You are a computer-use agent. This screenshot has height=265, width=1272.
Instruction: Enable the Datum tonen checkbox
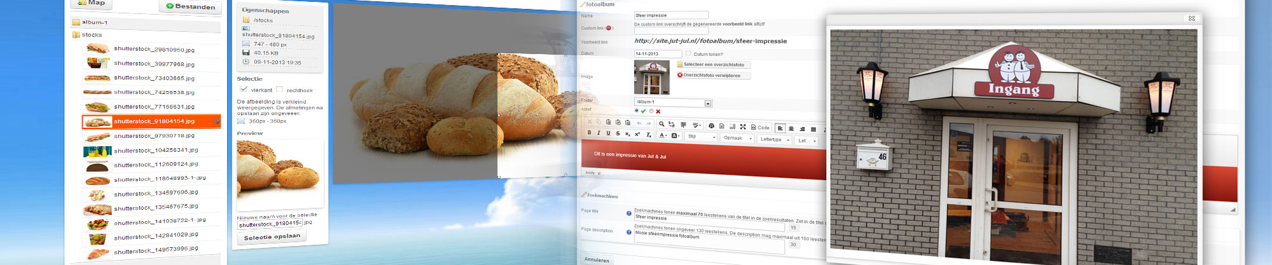point(688,53)
